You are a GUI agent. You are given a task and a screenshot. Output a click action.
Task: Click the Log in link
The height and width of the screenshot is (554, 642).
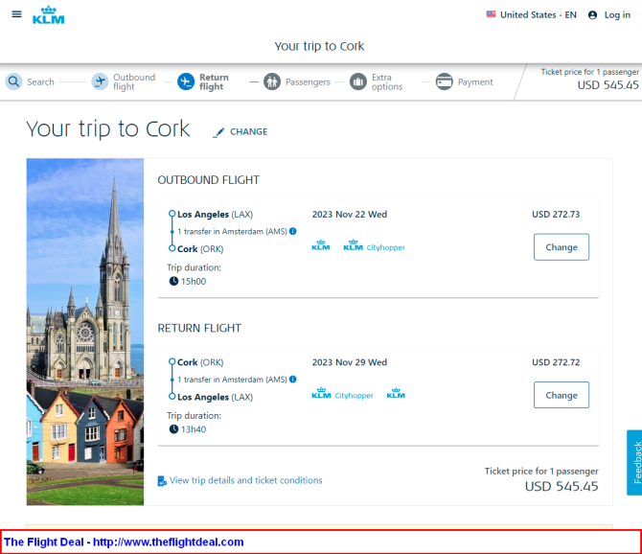(617, 14)
